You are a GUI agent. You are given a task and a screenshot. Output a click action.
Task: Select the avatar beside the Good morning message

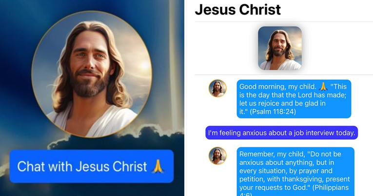pyautogui.click(x=217, y=88)
